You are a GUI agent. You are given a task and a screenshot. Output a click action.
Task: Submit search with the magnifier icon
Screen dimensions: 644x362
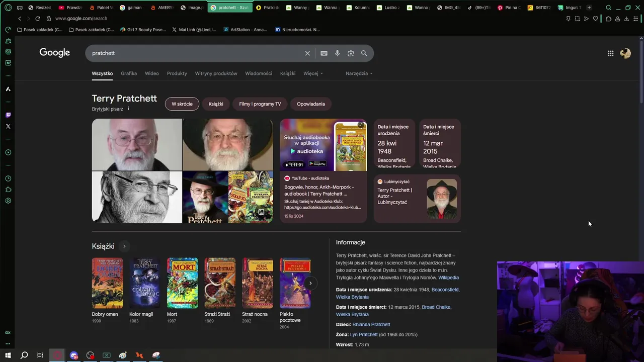364,53
